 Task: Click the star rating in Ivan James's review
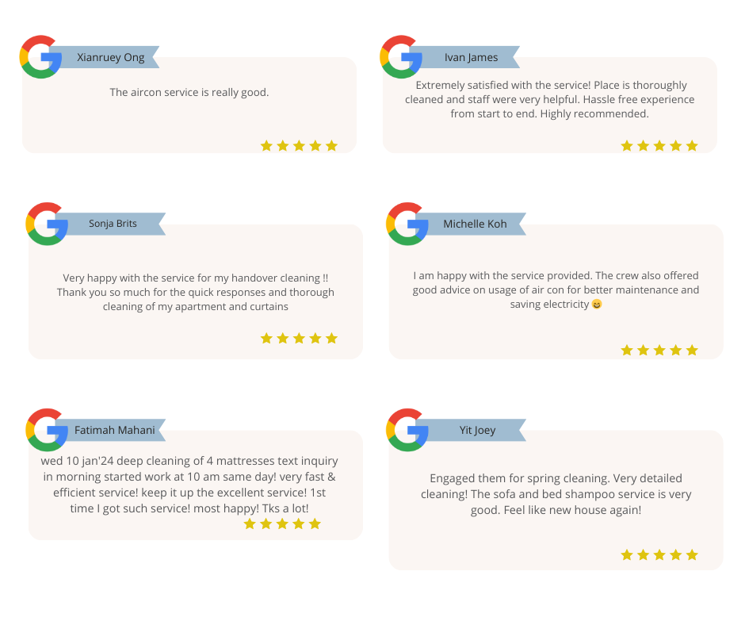[x=659, y=146]
